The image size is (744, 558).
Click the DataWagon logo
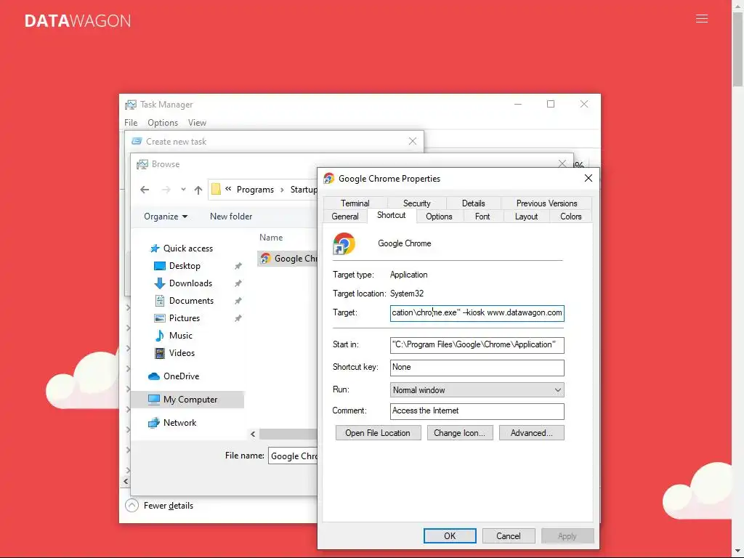(78, 21)
